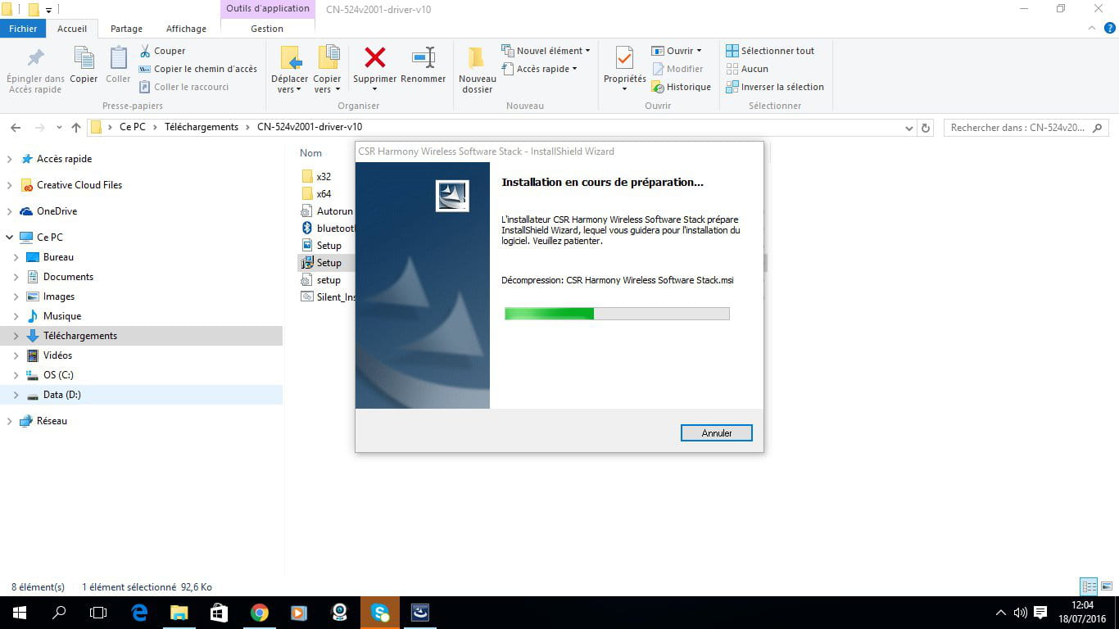The width and height of the screenshot is (1119, 629).
Task: Expand Creative Cloud Files node
Action: (x=10, y=185)
